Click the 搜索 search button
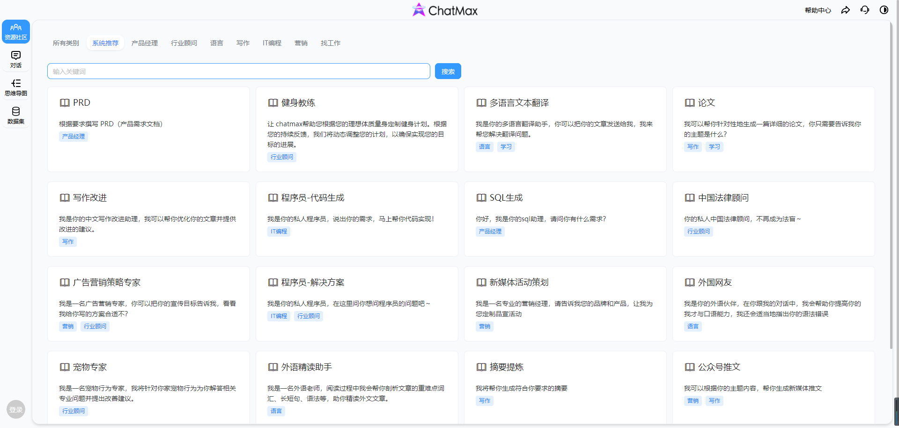Screen dimensions: 899x428 (448, 71)
